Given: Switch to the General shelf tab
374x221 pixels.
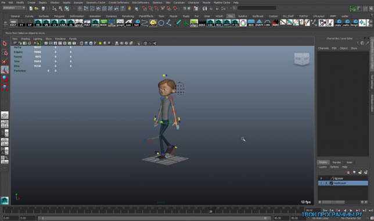Looking at the screenshot, I should [15, 16].
